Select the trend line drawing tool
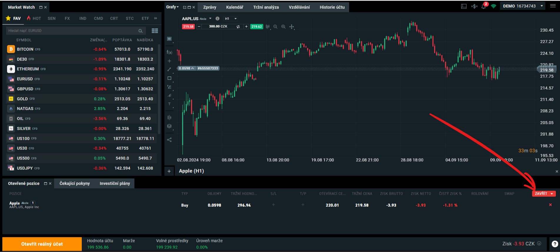 coord(169,69)
